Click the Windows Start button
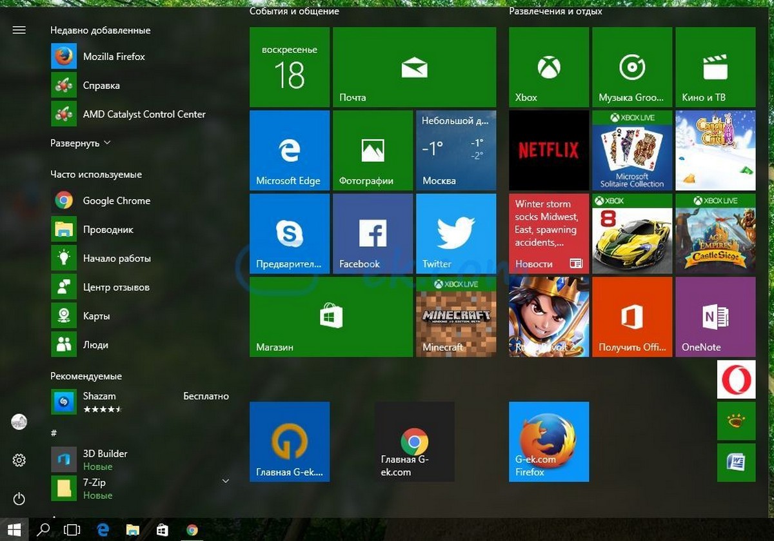The height and width of the screenshot is (541, 774). point(14,529)
